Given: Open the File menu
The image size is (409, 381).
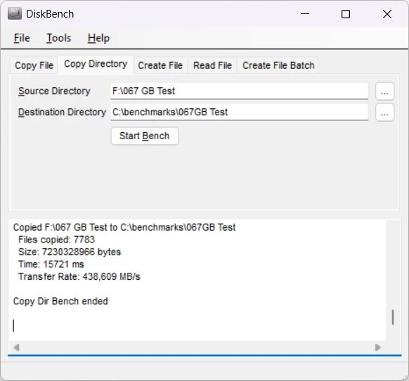Looking at the screenshot, I should click(22, 38).
